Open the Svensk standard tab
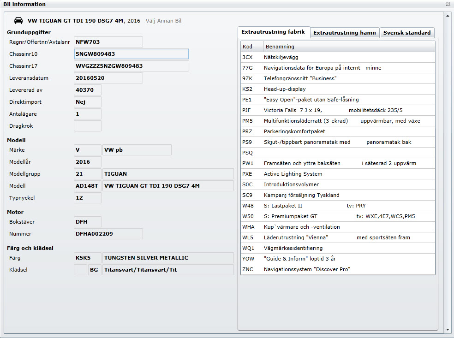The height and width of the screenshot is (338, 454). 407,33
